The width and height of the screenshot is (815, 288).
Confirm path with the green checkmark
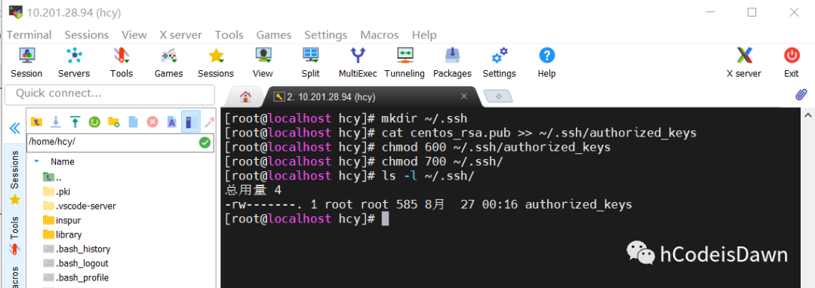(205, 142)
